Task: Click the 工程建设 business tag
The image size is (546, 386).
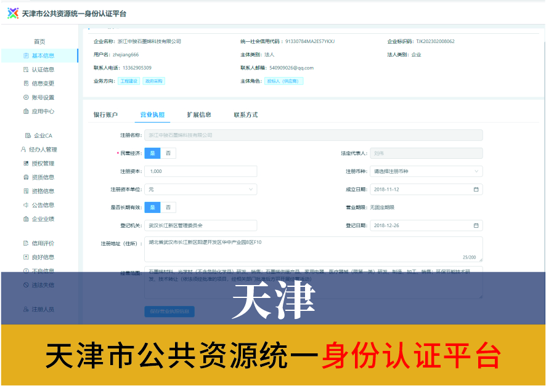Action: tap(129, 81)
